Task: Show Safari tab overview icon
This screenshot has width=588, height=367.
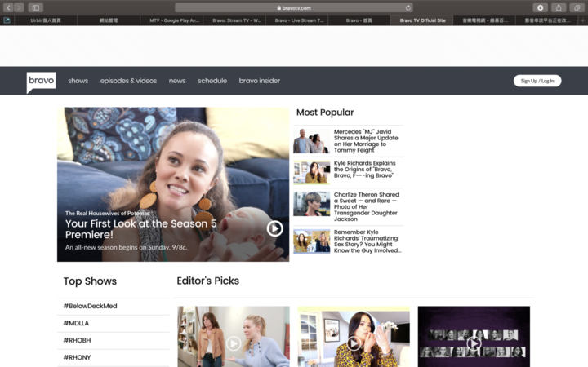Action: pos(577,7)
